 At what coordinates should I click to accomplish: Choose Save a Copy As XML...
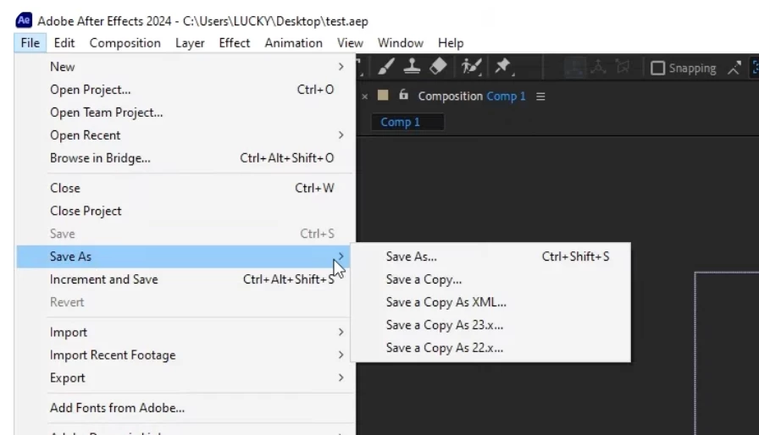coord(490,302)
